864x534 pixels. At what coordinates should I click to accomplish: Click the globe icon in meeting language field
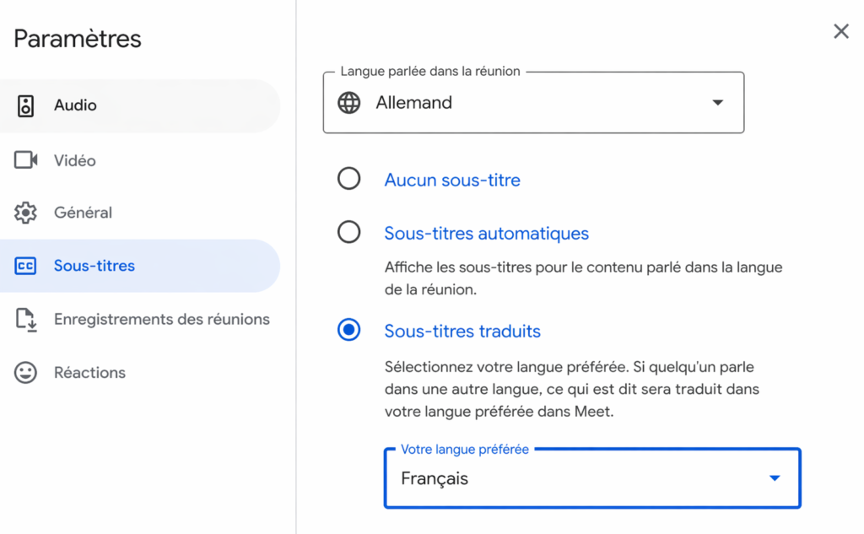tap(348, 103)
